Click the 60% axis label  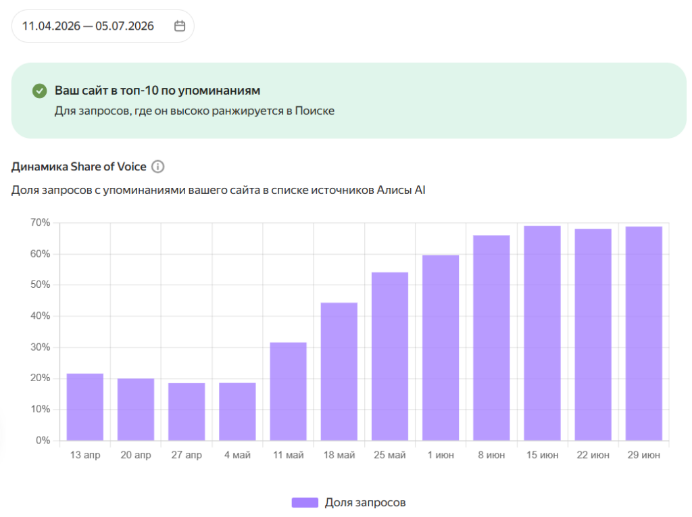(x=40, y=254)
